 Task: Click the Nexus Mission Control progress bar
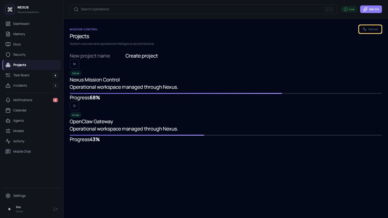pyautogui.click(x=226, y=94)
